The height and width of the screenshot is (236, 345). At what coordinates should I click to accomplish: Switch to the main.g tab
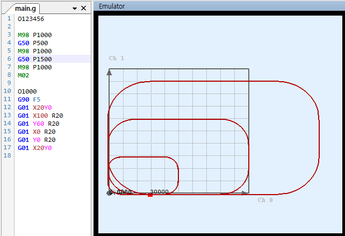(25, 9)
